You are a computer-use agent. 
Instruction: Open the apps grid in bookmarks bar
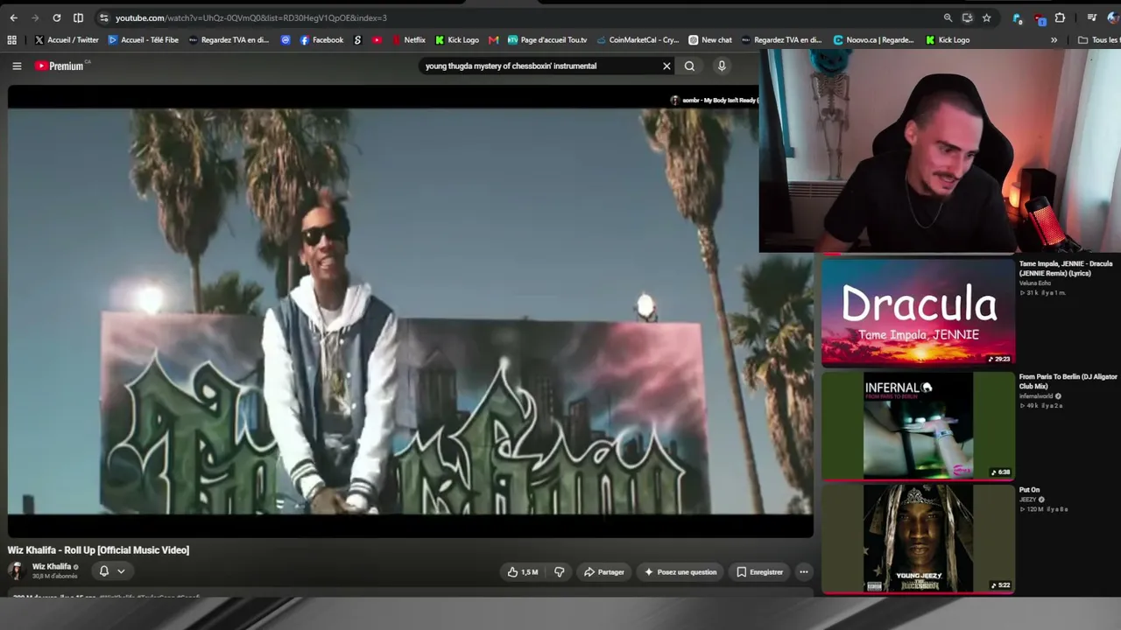(12, 39)
